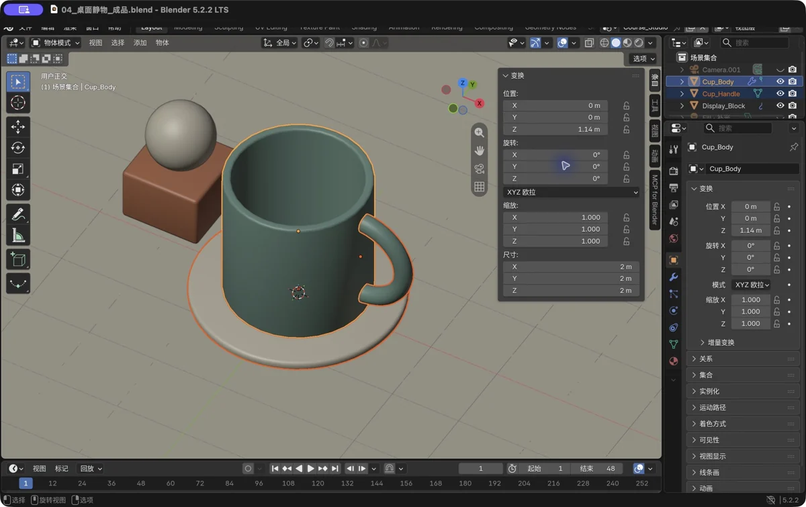Click the sidebar dimensions X field
Image resolution: width=806 pixels, height=507 pixels.
pos(572,267)
